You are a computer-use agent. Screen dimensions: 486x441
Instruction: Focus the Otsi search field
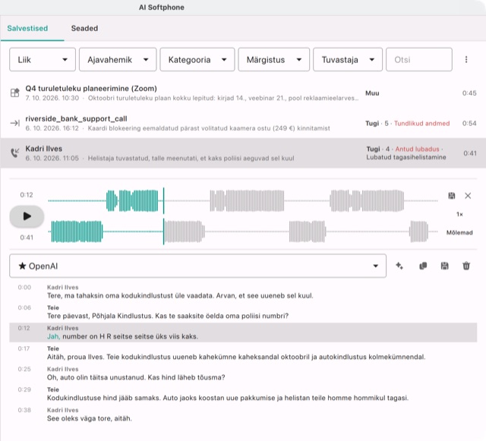419,59
